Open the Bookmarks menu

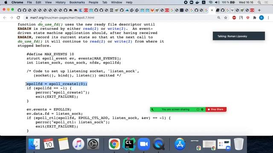(77, 3)
